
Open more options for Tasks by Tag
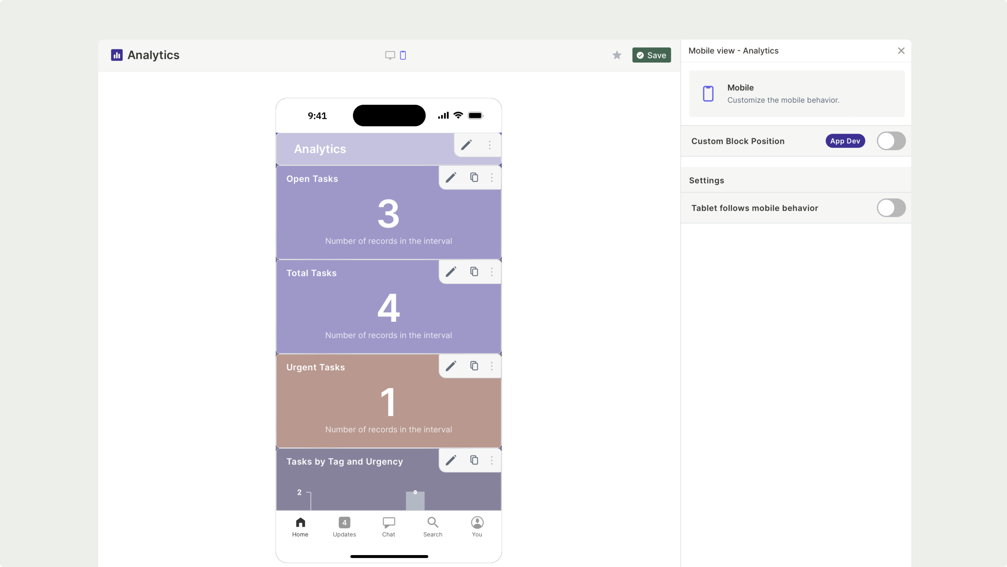[492, 460]
